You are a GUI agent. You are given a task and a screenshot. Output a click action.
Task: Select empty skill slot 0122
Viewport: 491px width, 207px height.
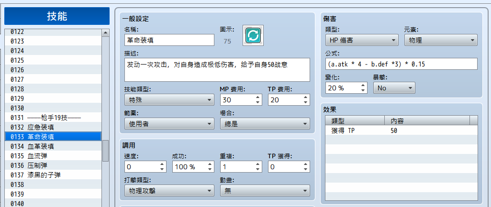coord(53,32)
